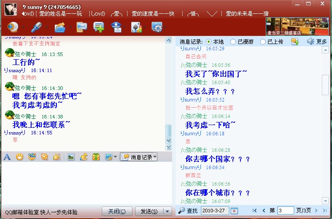The height and width of the screenshot is (219, 332).
Task: Select the 已漫游 radio button
Action: (x=233, y=42)
